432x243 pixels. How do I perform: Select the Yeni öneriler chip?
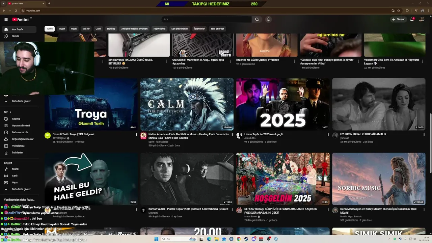pos(217,29)
